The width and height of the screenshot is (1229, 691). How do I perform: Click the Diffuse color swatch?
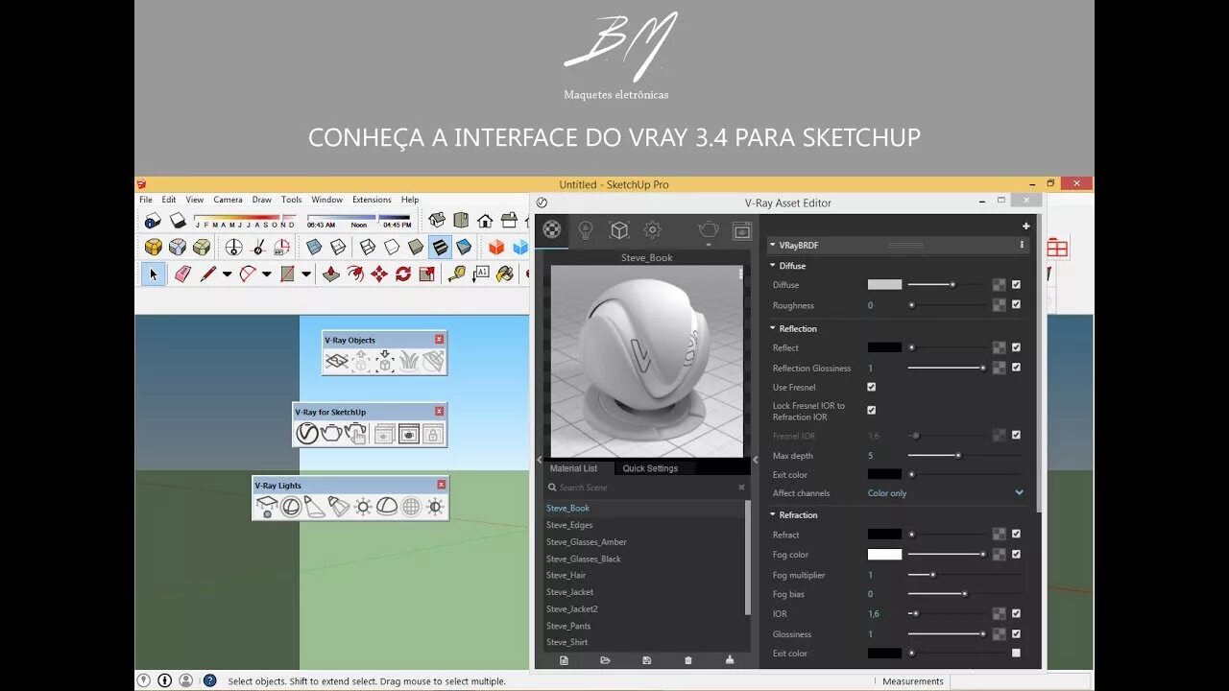coord(884,284)
